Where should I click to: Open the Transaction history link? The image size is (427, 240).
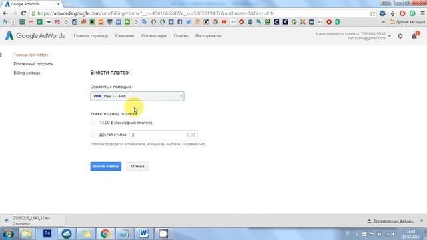31,55
